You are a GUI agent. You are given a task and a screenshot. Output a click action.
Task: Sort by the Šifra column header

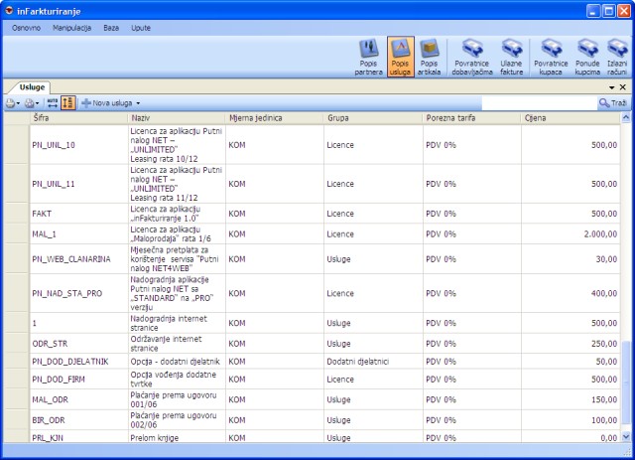78,118
